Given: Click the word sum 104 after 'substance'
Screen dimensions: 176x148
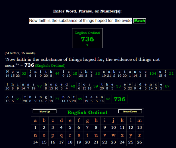Looking at the screenshot, I should [x=153, y=74].
